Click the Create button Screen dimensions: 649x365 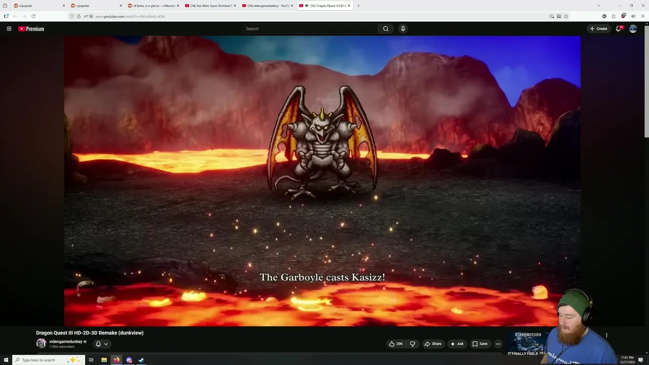tap(598, 29)
